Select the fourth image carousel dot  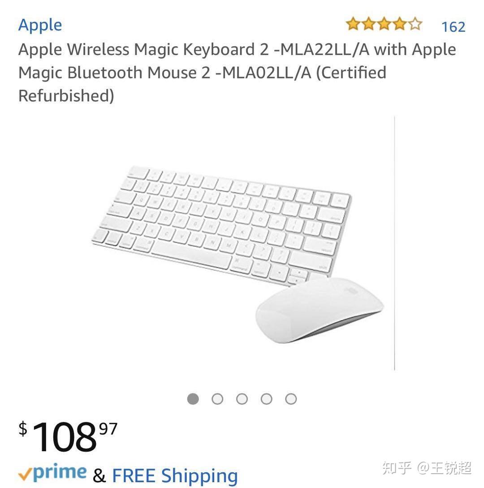[x=267, y=399]
